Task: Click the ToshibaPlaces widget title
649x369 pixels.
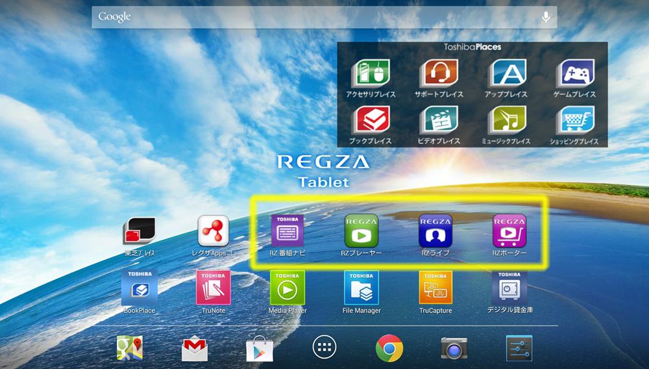Action: pos(472,47)
